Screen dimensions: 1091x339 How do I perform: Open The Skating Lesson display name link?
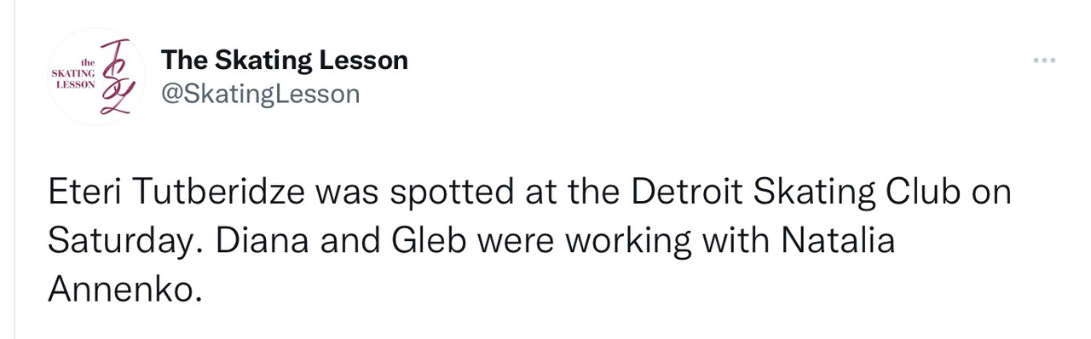285,60
